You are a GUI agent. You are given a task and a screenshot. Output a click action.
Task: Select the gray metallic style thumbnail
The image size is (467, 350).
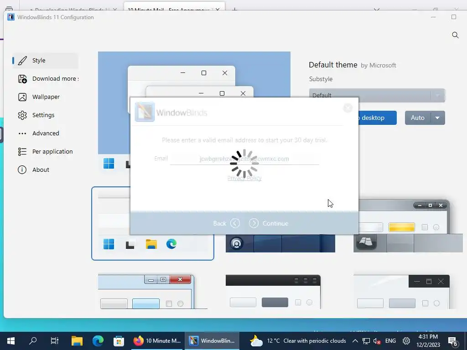(408, 226)
